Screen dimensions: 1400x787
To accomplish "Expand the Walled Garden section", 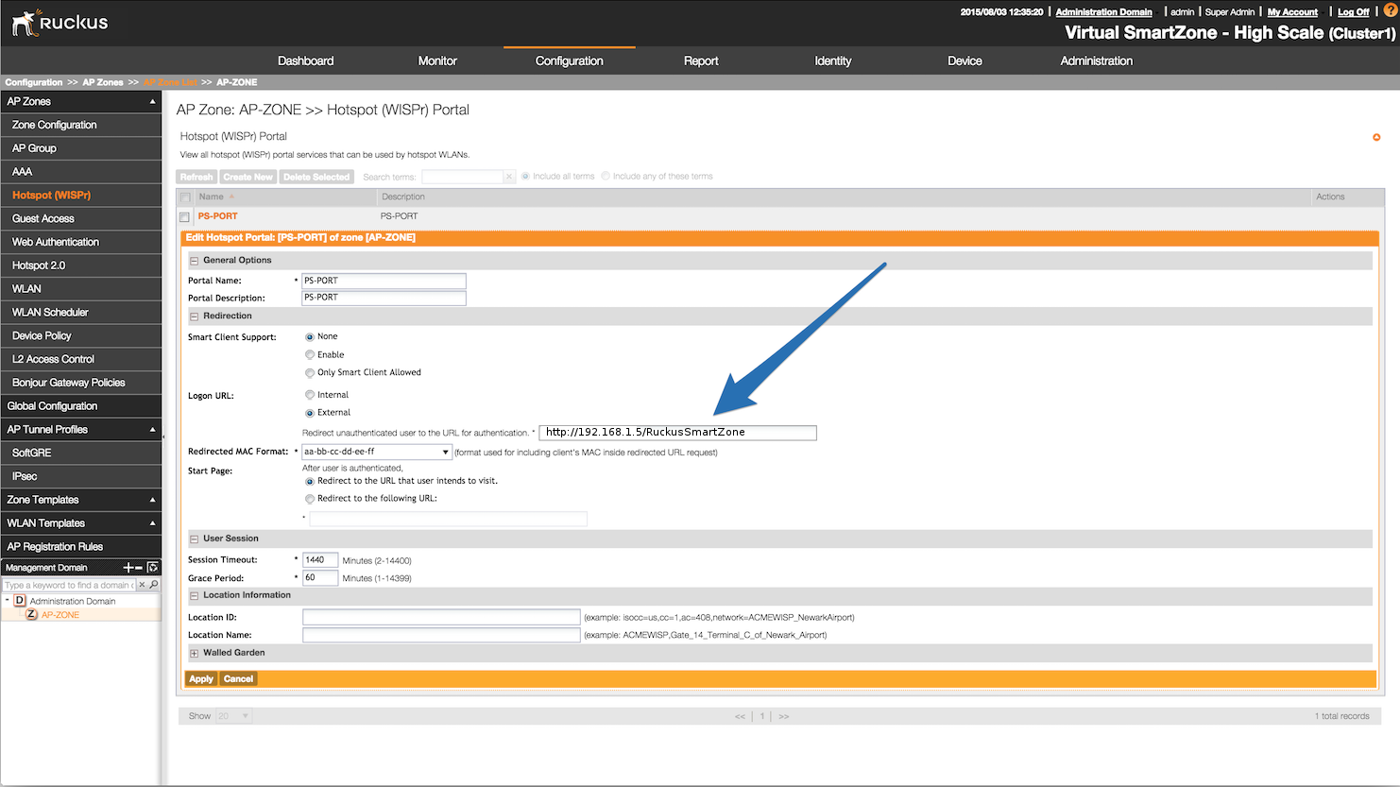I will pyautogui.click(x=195, y=653).
